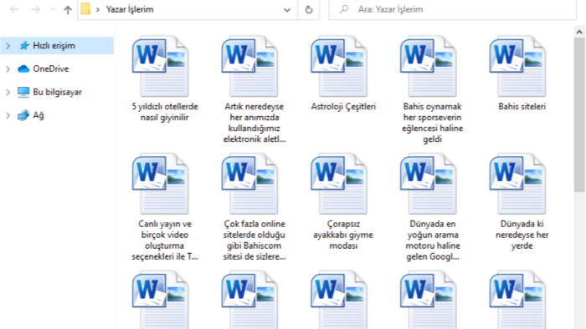The height and width of the screenshot is (329, 586).
Task: Click file name 'Dünyada ki neredeyse her yerde'
Action: pos(522,235)
